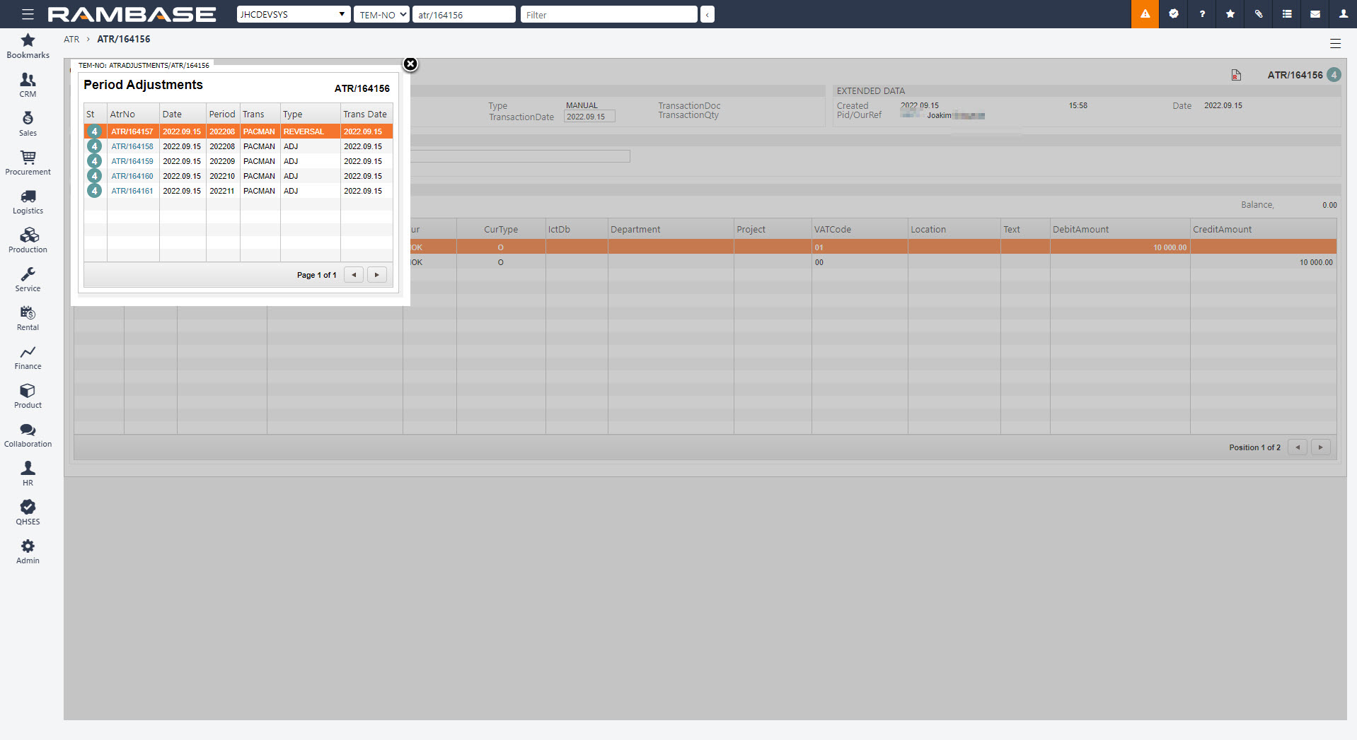Click the orange alert warning icon
The width and height of the screenshot is (1357, 740).
(1145, 14)
